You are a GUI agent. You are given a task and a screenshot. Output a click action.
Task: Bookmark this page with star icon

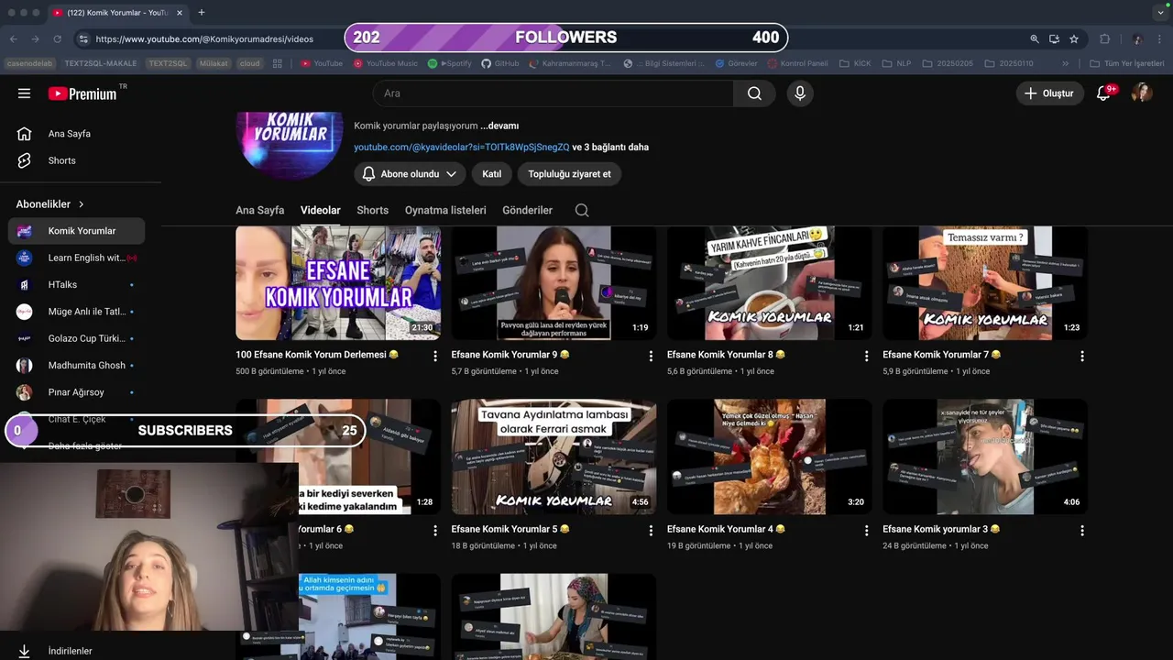click(x=1074, y=39)
